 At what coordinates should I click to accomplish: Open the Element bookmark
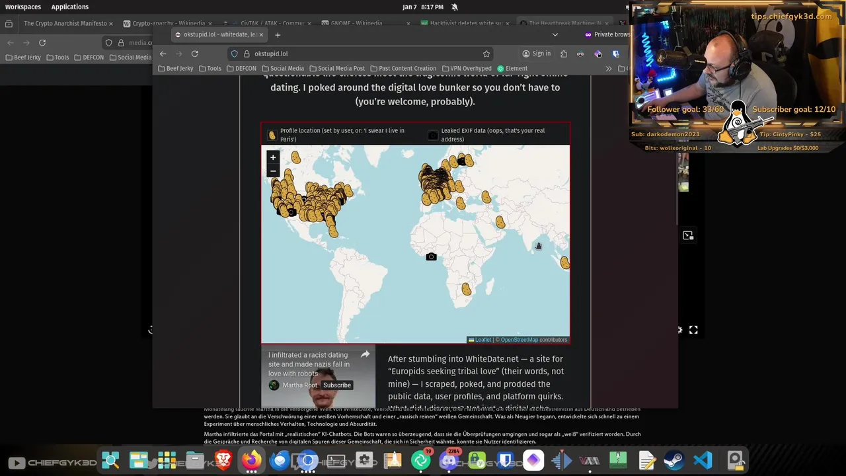[512, 68]
